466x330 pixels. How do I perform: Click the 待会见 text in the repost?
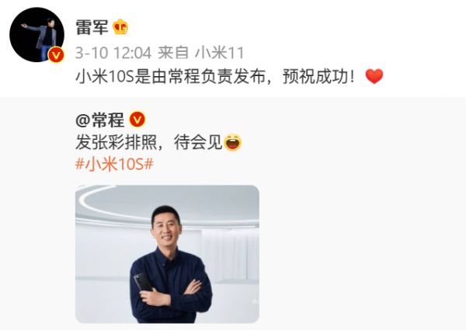click(x=198, y=142)
